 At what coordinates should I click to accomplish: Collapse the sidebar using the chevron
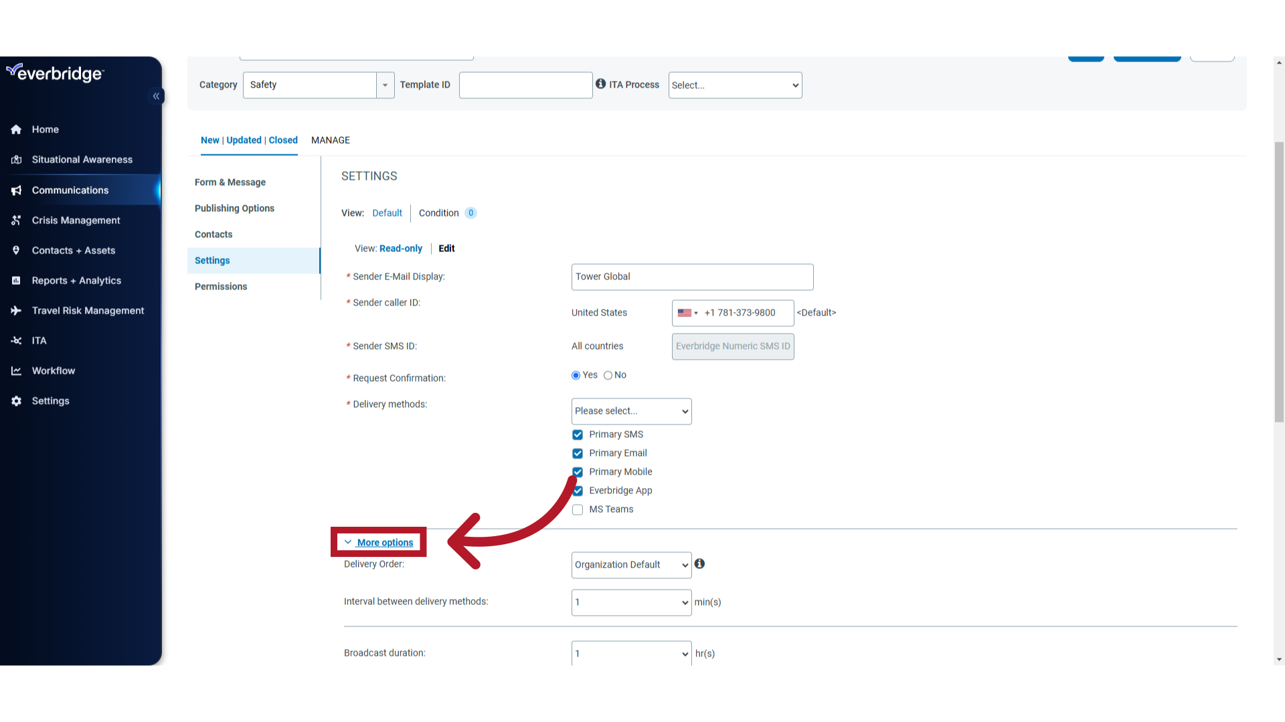[x=156, y=96]
